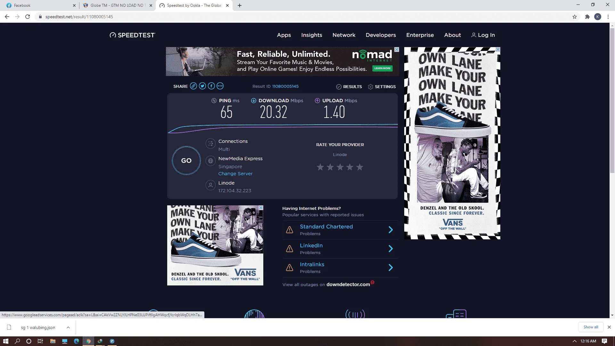Open the Insights menu
The height and width of the screenshot is (346, 615).
312,35
